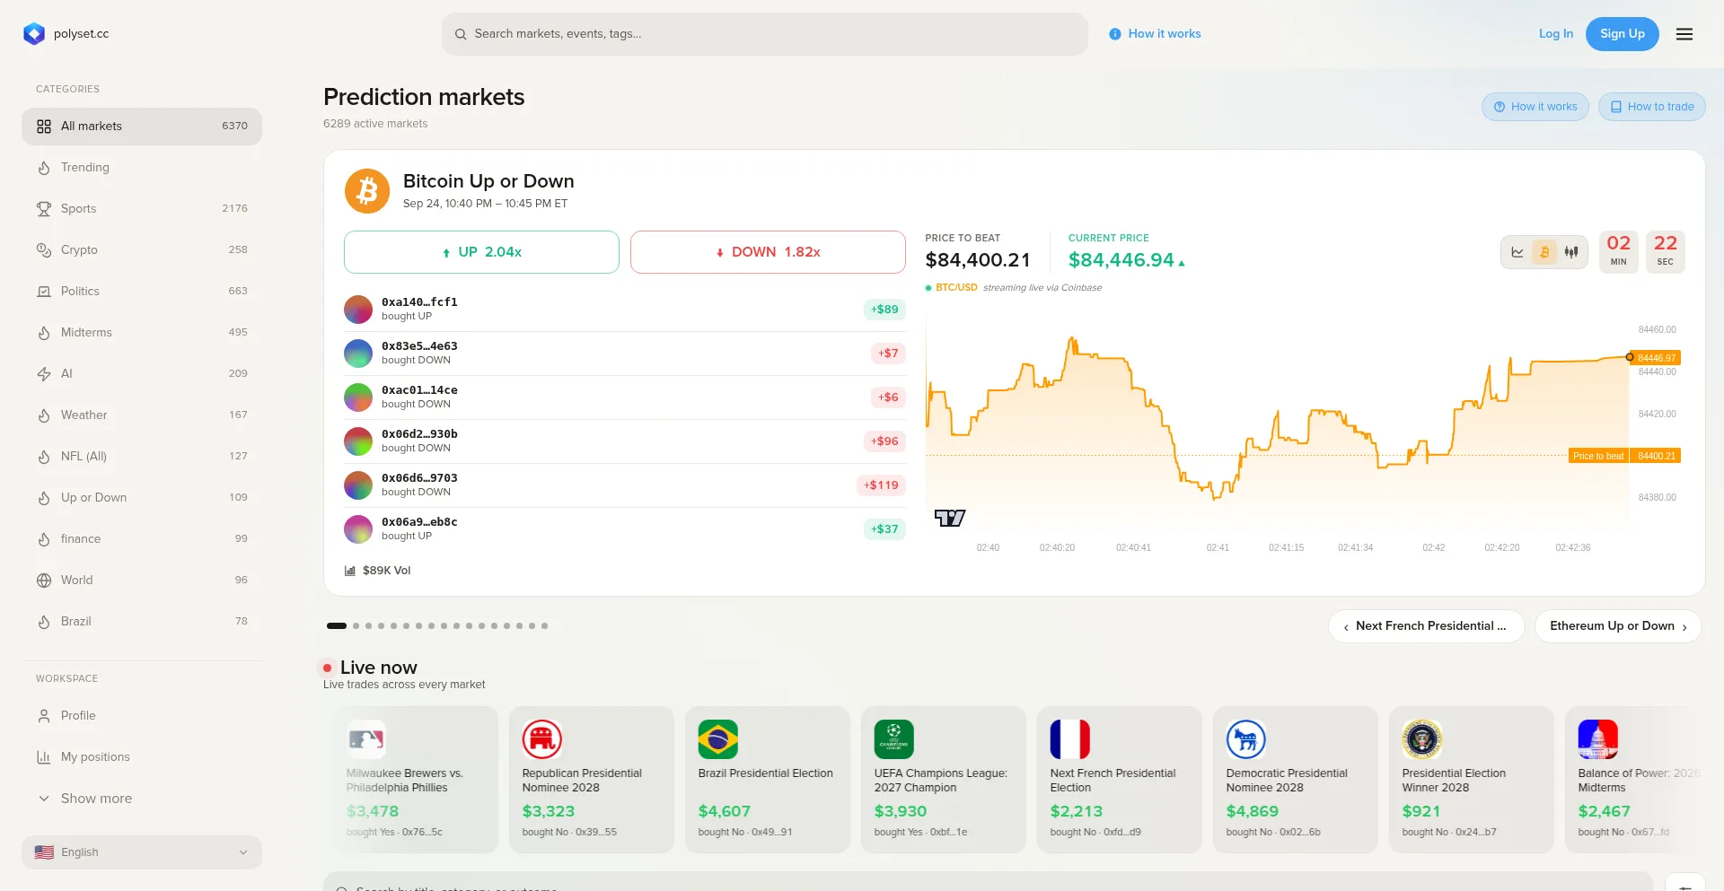
Task: Click the How to trade button
Action: click(x=1652, y=107)
